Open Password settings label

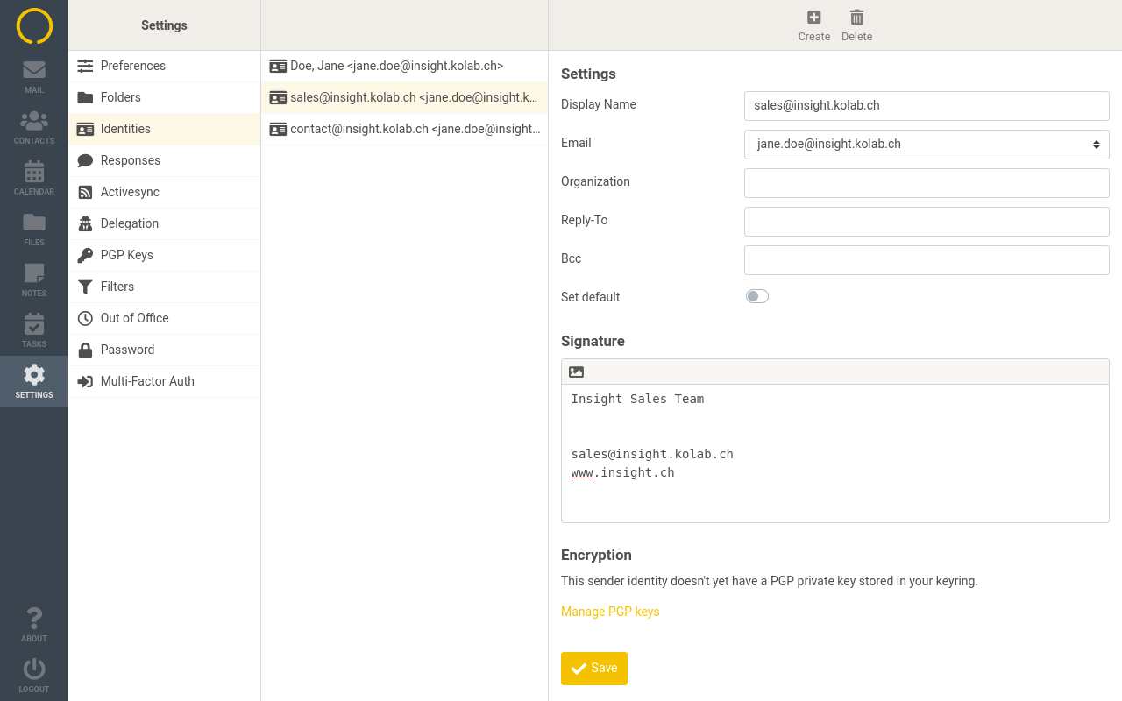128,350
